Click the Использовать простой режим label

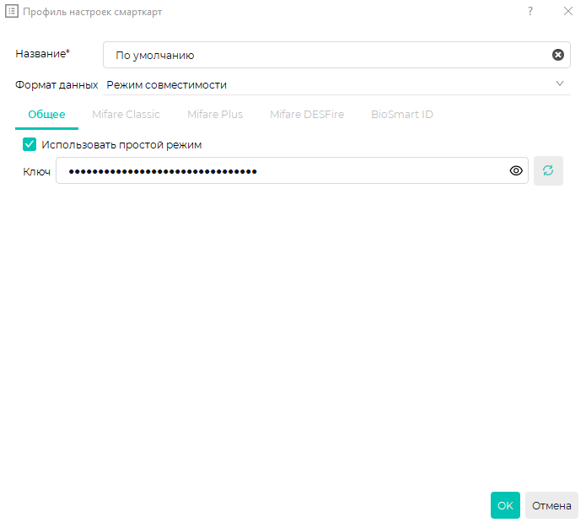tap(121, 145)
